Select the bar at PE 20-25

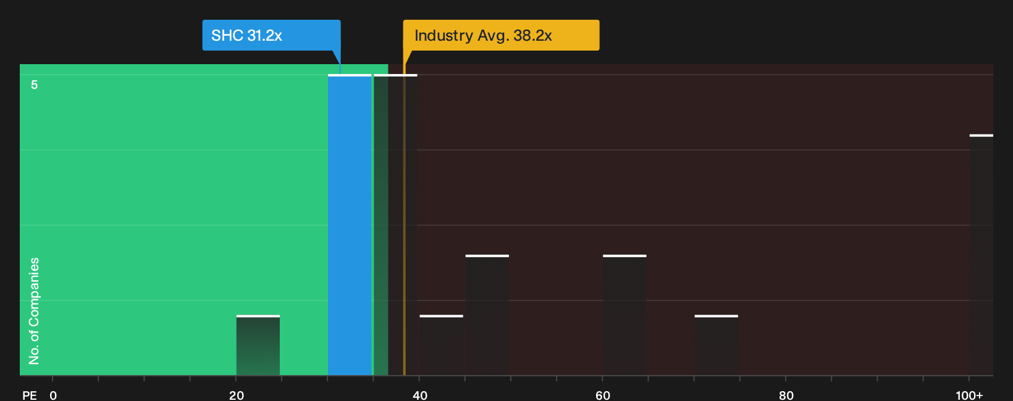258,345
